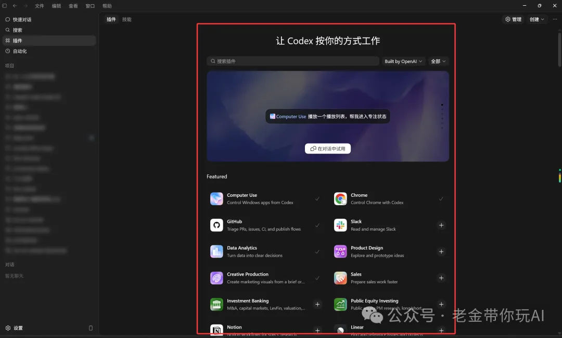Open the 文件 menu
Image resolution: width=562 pixels, height=338 pixels.
(40, 6)
